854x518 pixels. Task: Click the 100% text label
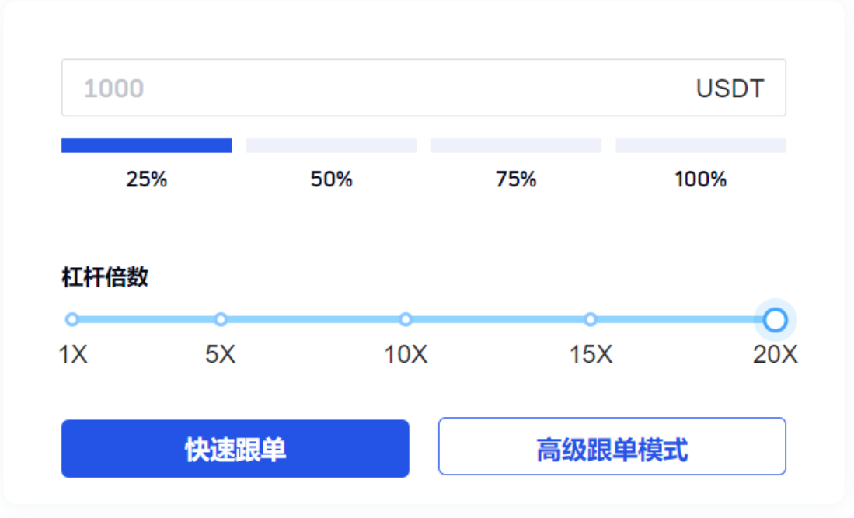point(700,179)
